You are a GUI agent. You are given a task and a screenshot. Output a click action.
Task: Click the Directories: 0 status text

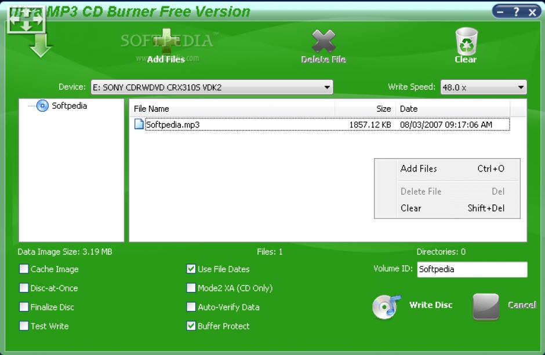[x=441, y=252]
